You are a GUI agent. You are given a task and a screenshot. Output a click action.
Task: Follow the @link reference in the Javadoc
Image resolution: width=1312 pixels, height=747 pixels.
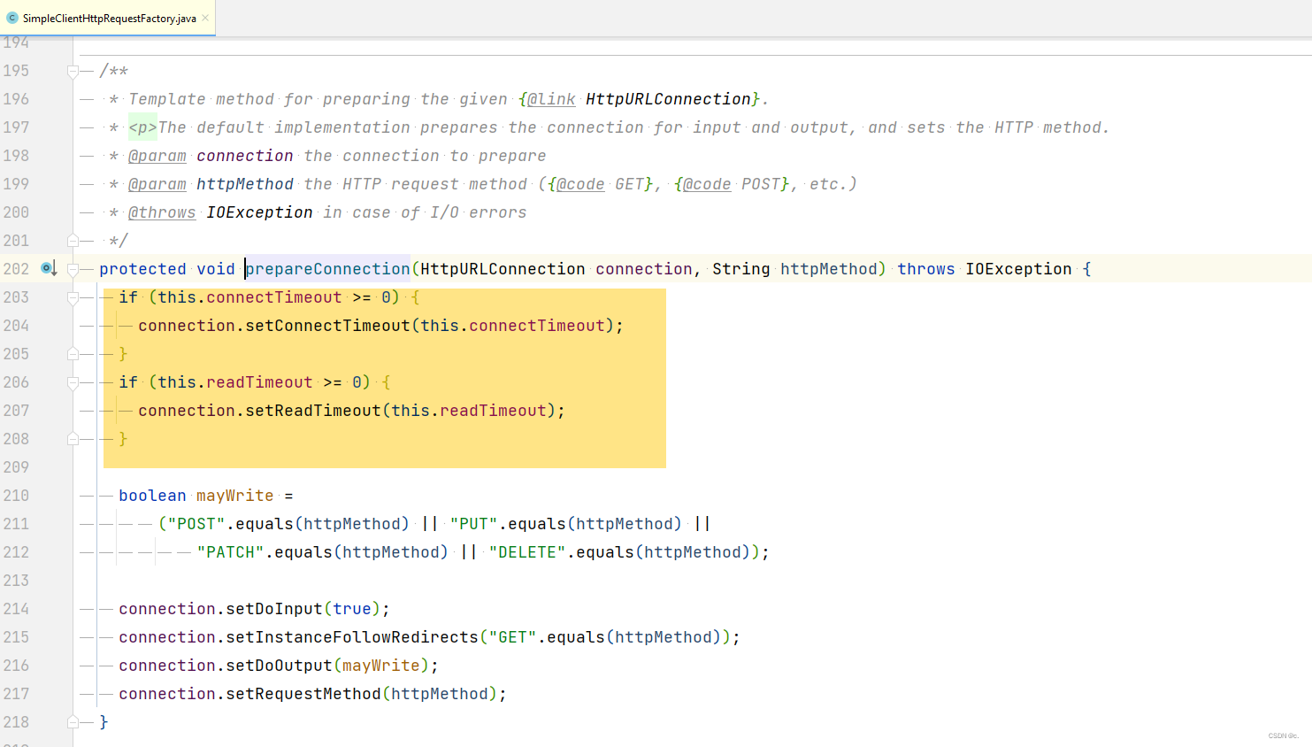click(x=551, y=99)
